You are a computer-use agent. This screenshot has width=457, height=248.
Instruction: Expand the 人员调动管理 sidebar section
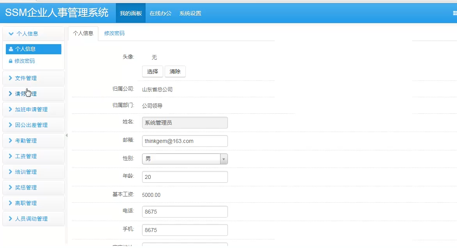pos(34,219)
